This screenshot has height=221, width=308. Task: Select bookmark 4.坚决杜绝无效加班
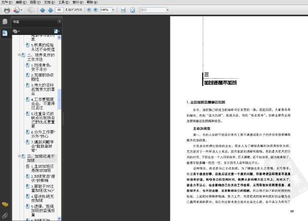[x=42, y=198]
